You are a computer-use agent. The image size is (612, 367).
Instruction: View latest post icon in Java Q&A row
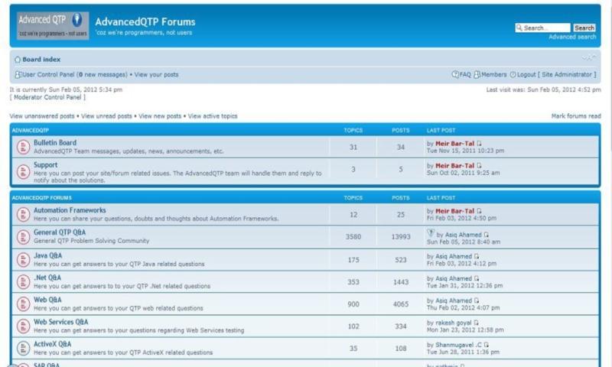click(x=477, y=256)
